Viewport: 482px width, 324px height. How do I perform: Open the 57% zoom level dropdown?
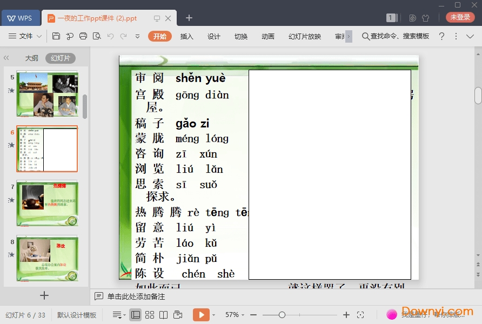[x=236, y=315]
